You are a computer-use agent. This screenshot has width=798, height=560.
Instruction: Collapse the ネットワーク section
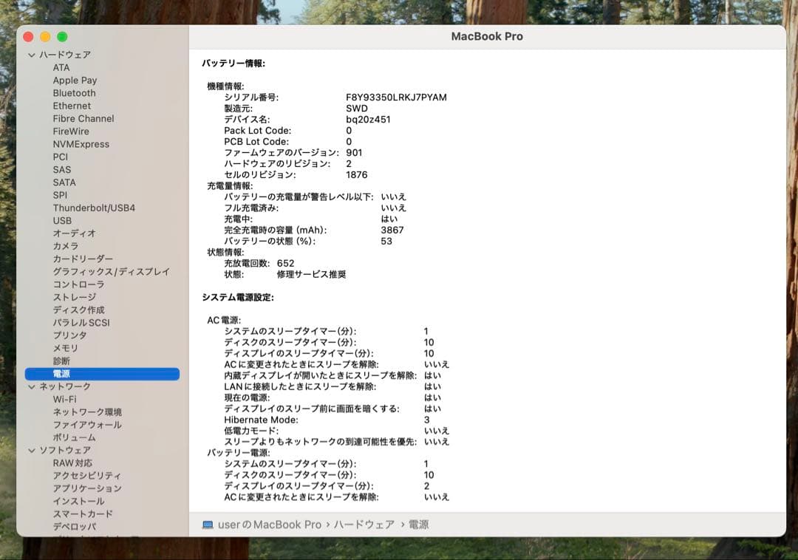click(x=31, y=386)
